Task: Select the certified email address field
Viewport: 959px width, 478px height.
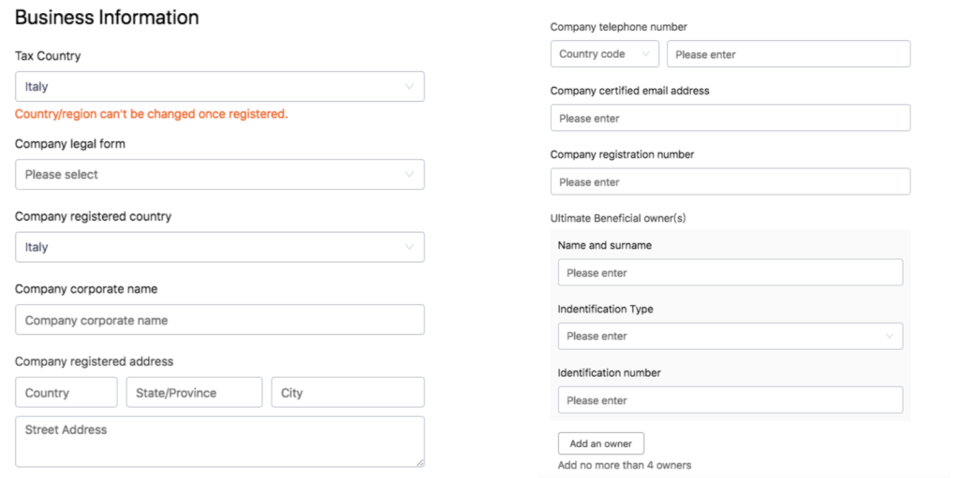Action: (730, 117)
